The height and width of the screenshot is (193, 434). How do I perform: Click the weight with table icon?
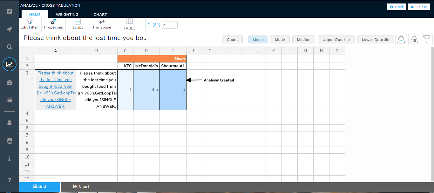click(x=414, y=40)
